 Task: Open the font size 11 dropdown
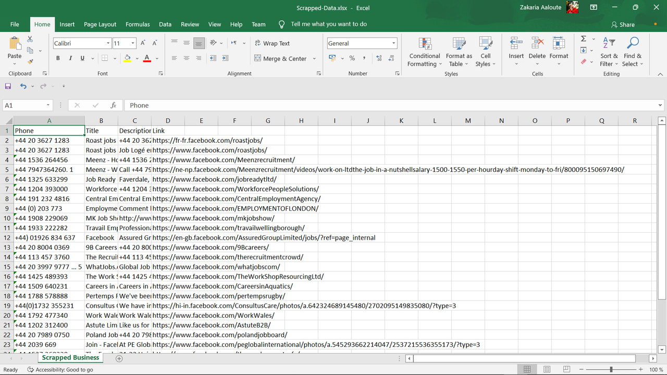pos(133,43)
